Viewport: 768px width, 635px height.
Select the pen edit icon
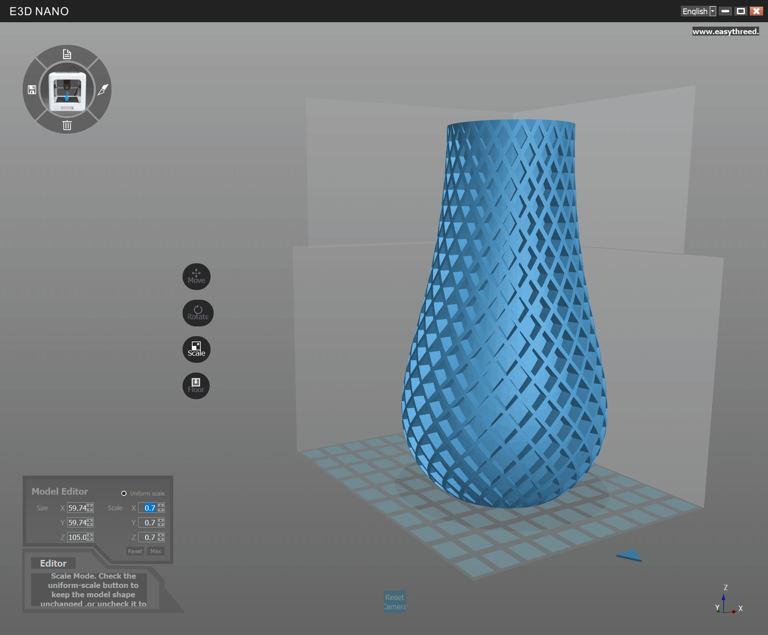[x=103, y=90]
